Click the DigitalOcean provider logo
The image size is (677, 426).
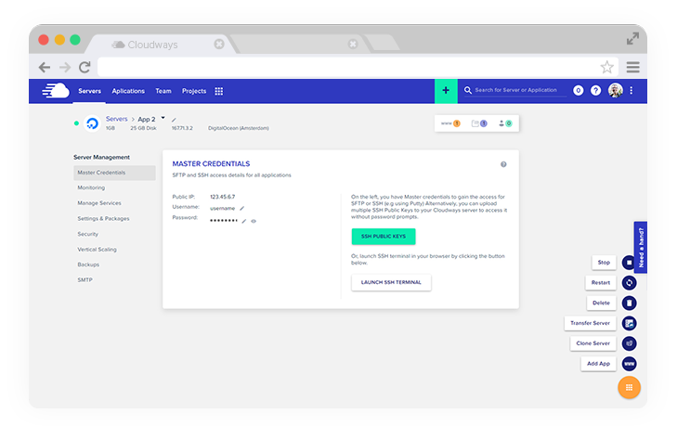[x=92, y=123]
